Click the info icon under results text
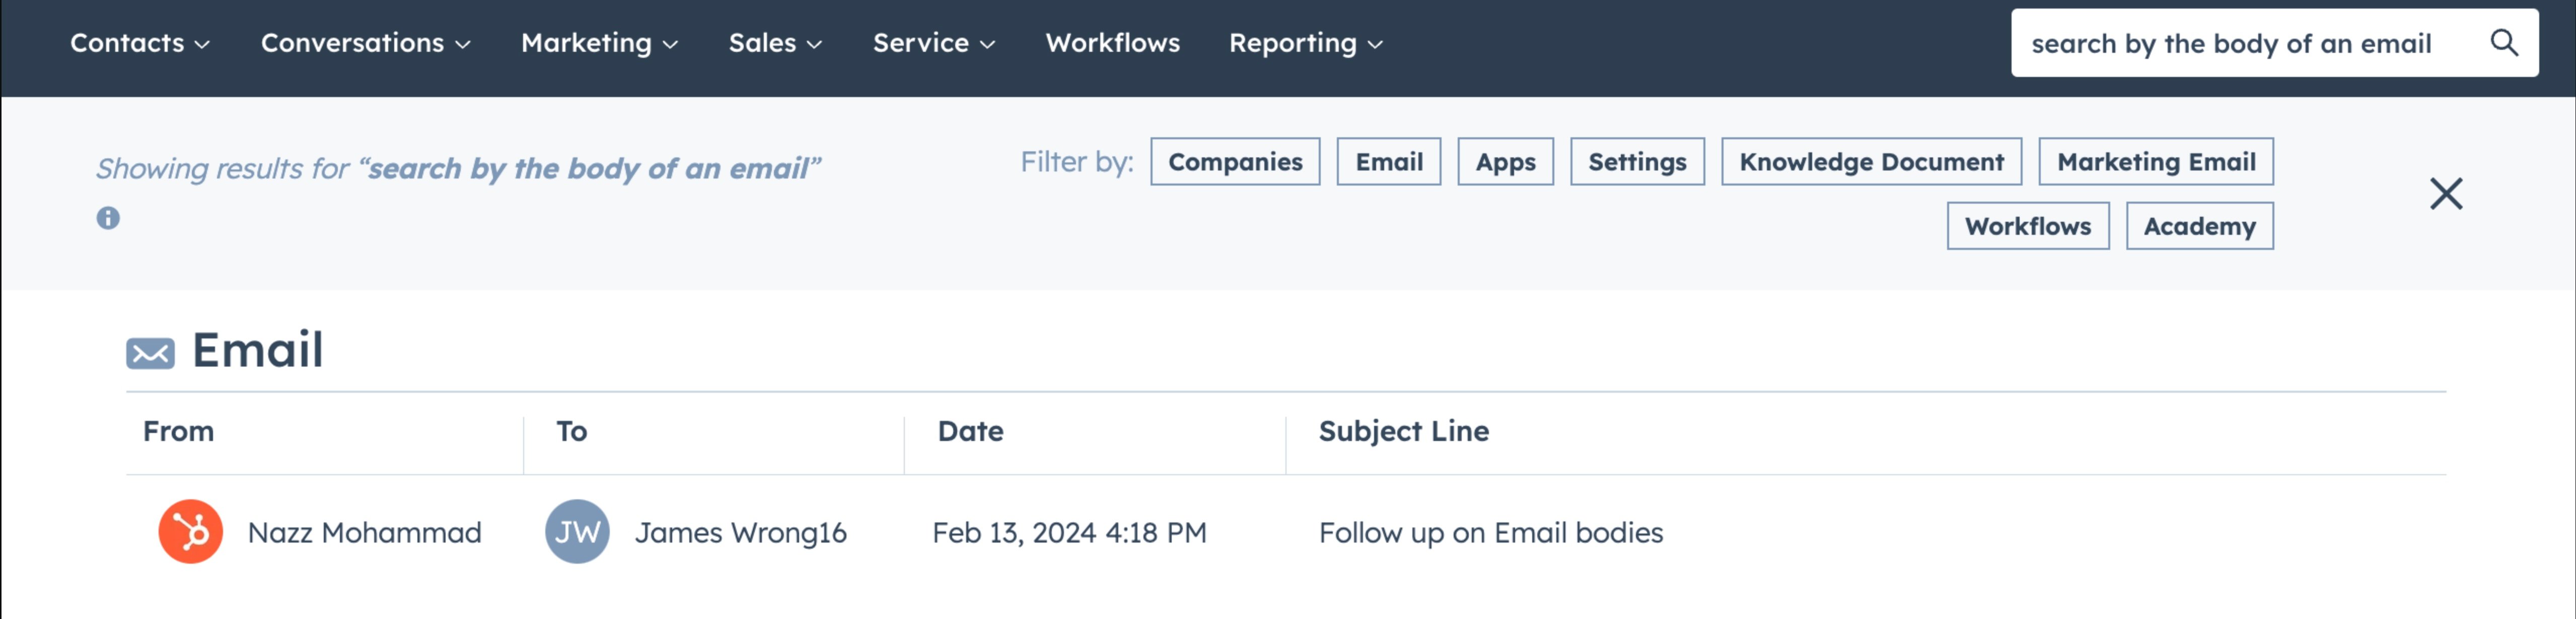Screen dimensions: 2576x619 pos(108,218)
